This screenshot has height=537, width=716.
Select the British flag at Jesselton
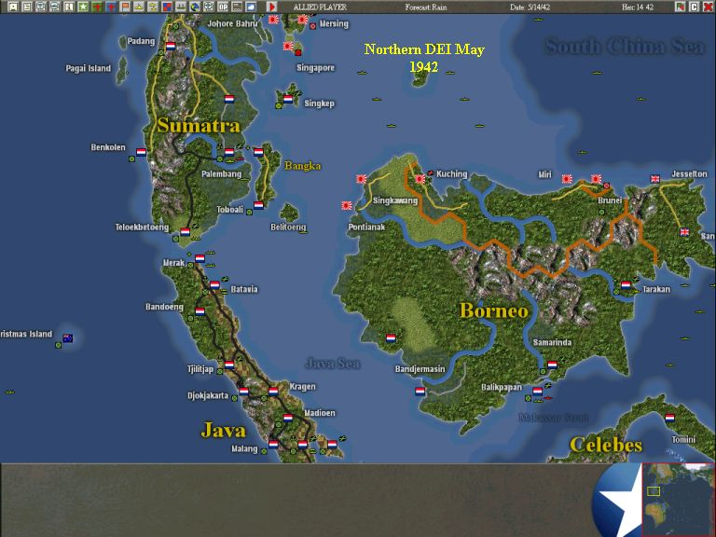point(655,179)
